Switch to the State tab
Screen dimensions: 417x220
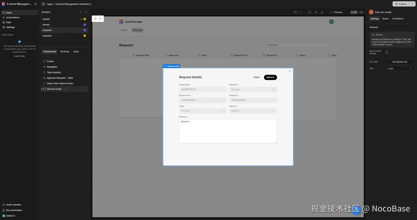[76, 51]
